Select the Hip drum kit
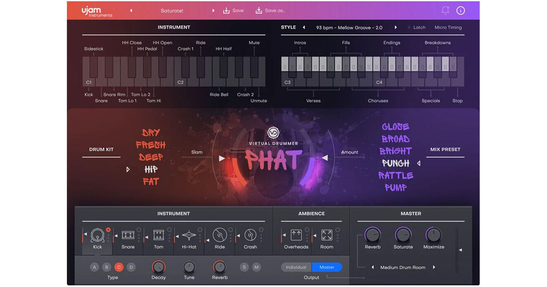This screenshot has width=547, height=287. [151, 169]
